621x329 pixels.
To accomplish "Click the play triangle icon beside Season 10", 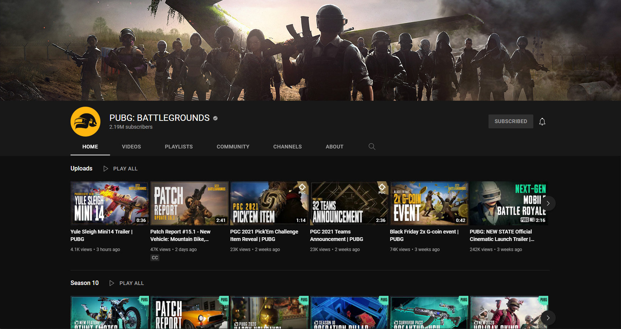I will tap(112, 283).
